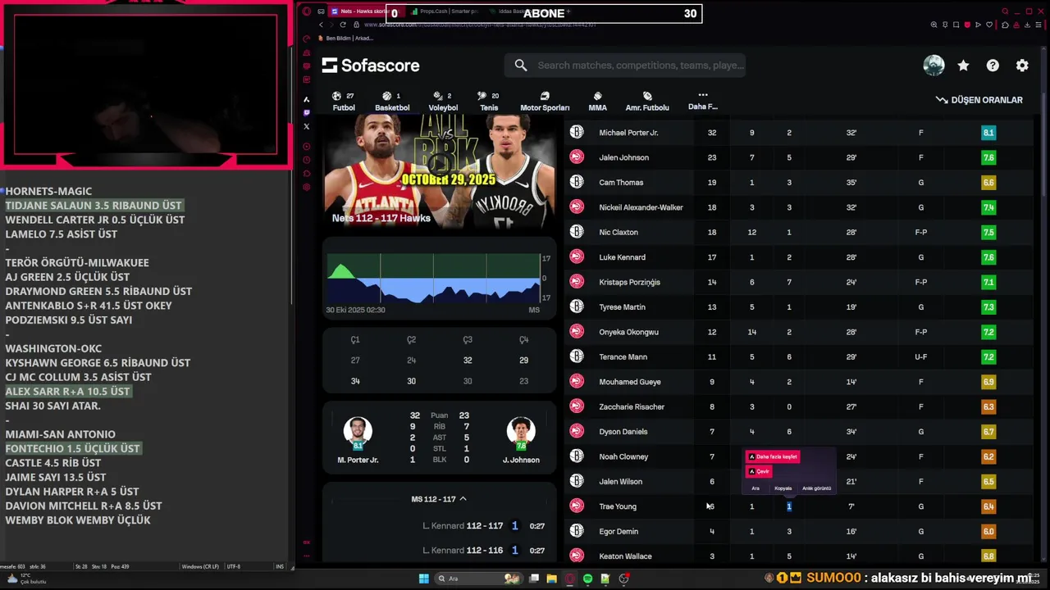Open the Basketbol sport tab
The height and width of the screenshot is (590, 1050).
392,102
